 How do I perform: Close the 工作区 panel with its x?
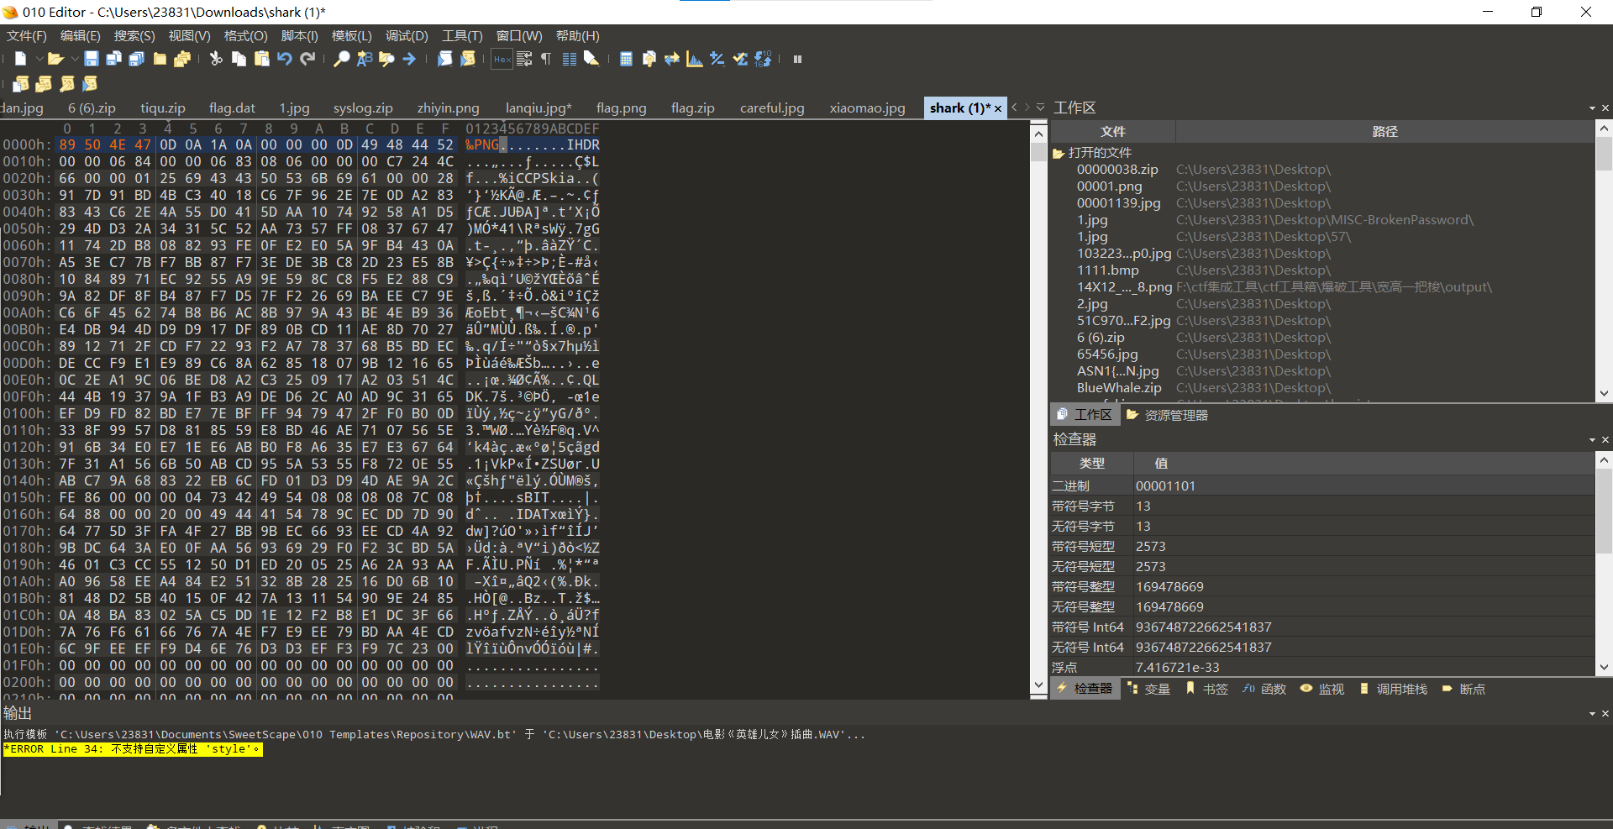coord(1605,108)
